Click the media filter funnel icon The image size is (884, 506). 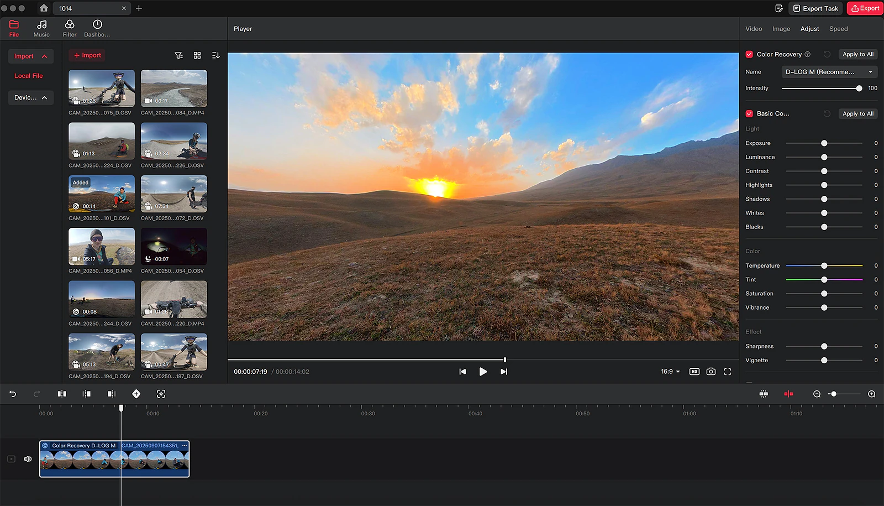[178, 55]
